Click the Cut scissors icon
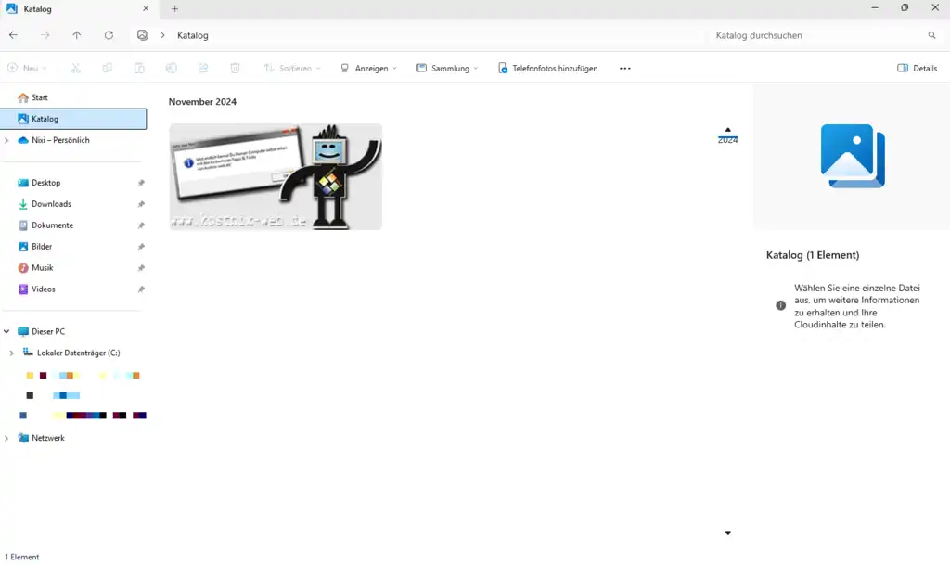 pyautogui.click(x=75, y=68)
